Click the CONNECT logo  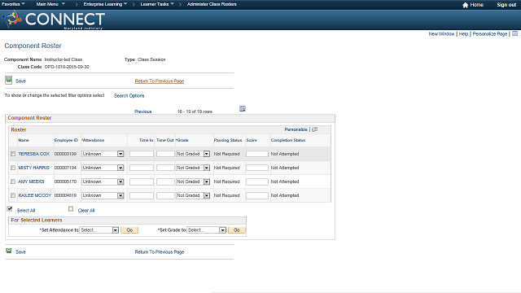[54, 20]
